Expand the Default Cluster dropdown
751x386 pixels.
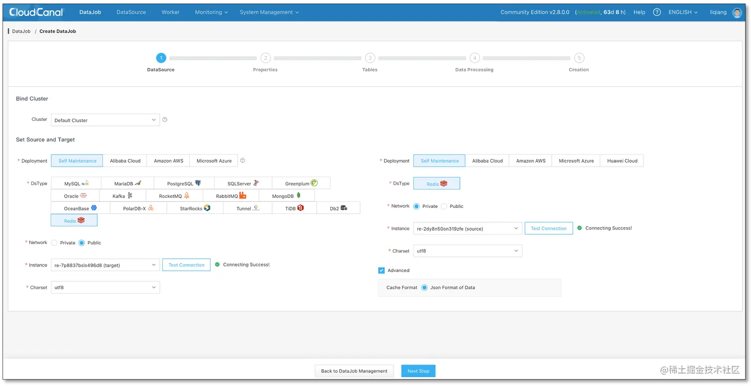105,120
